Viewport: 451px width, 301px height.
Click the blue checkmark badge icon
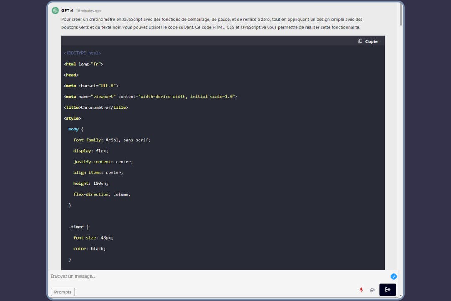(393, 276)
